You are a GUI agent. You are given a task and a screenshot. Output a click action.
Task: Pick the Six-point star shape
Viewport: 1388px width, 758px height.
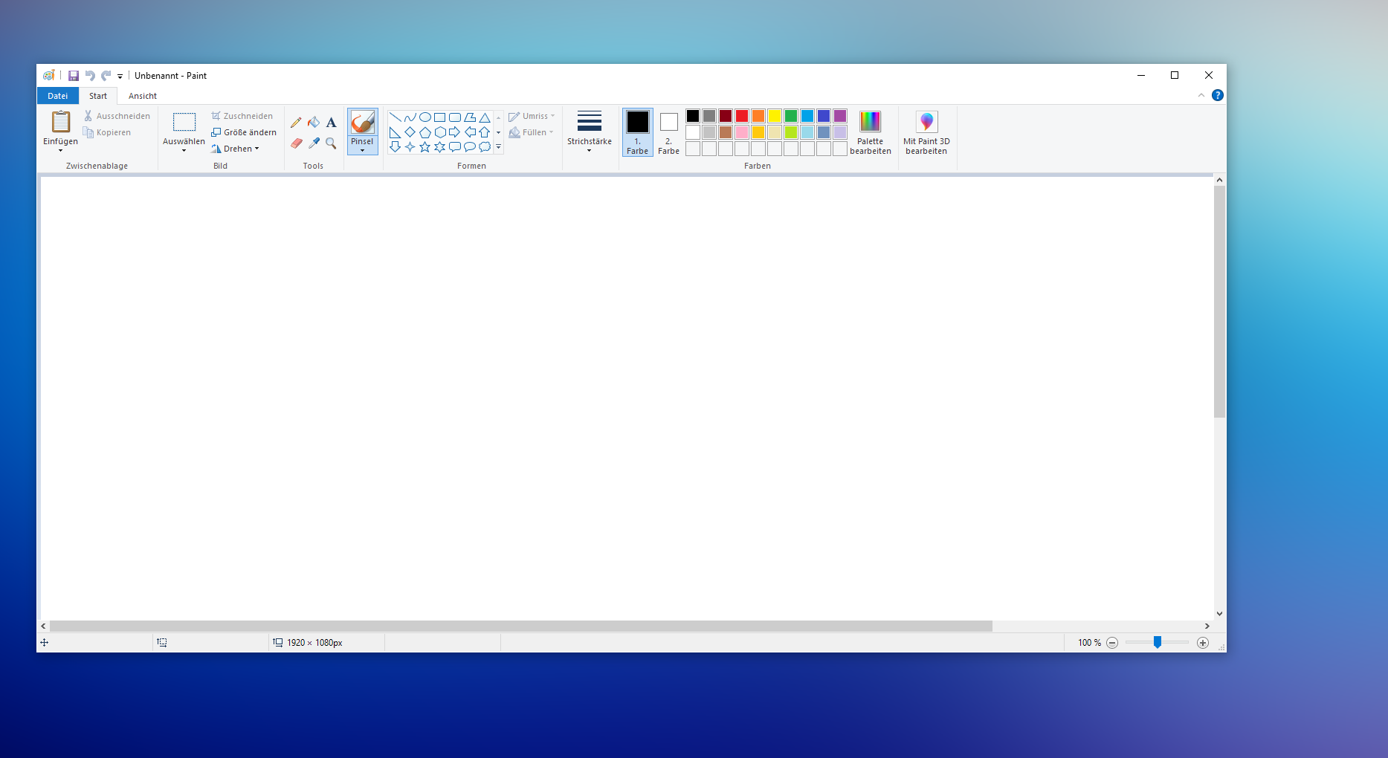pos(439,147)
